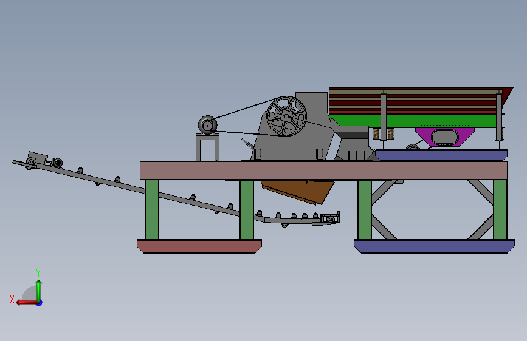
Task: Click the red X axis arrow of the triad
Action: [27, 303]
